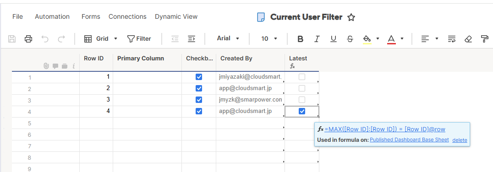Toggle the Checkbox column in row 2
The image size is (493, 172).
pyautogui.click(x=199, y=88)
